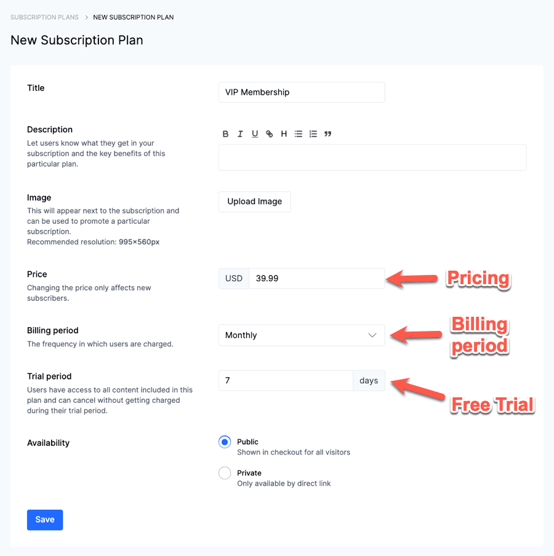Click the Title field with VIP Membership
This screenshot has width=554, height=556.
[302, 92]
